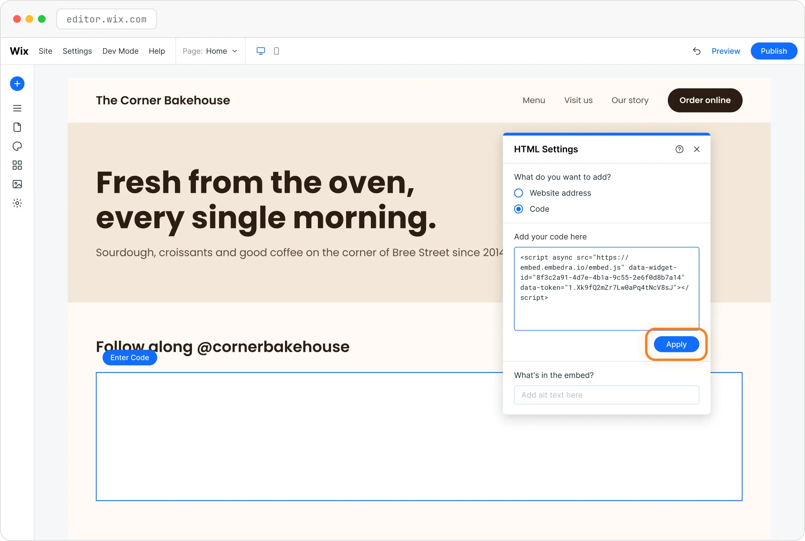
Task: Open the Site Design palette icon
Action: tap(17, 146)
